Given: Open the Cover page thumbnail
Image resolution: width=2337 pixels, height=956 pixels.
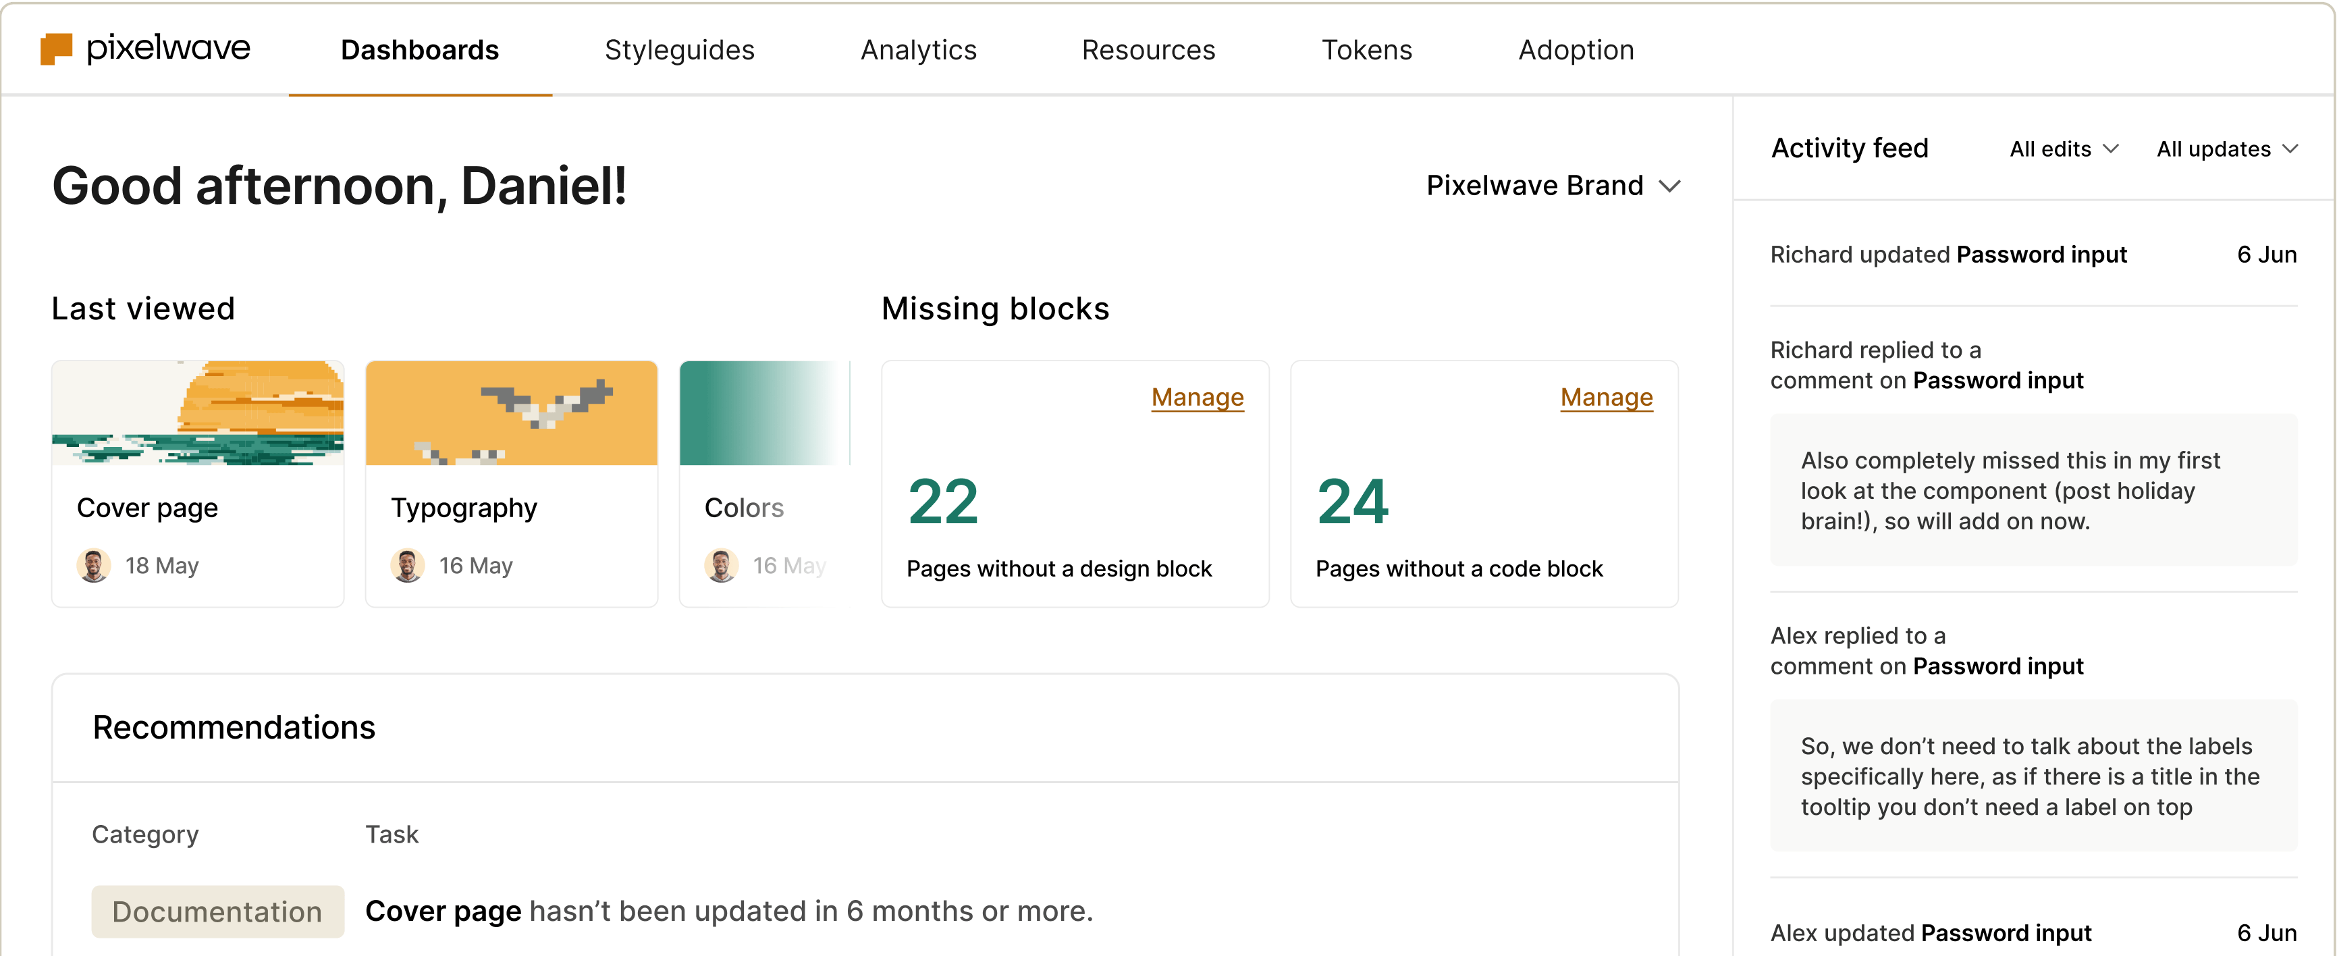Looking at the screenshot, I should tap(198, 414).
